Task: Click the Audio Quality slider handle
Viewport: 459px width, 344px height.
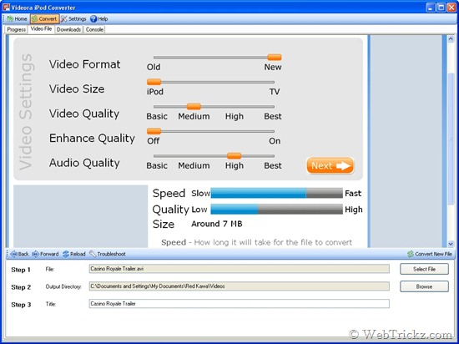Action: 235,156
